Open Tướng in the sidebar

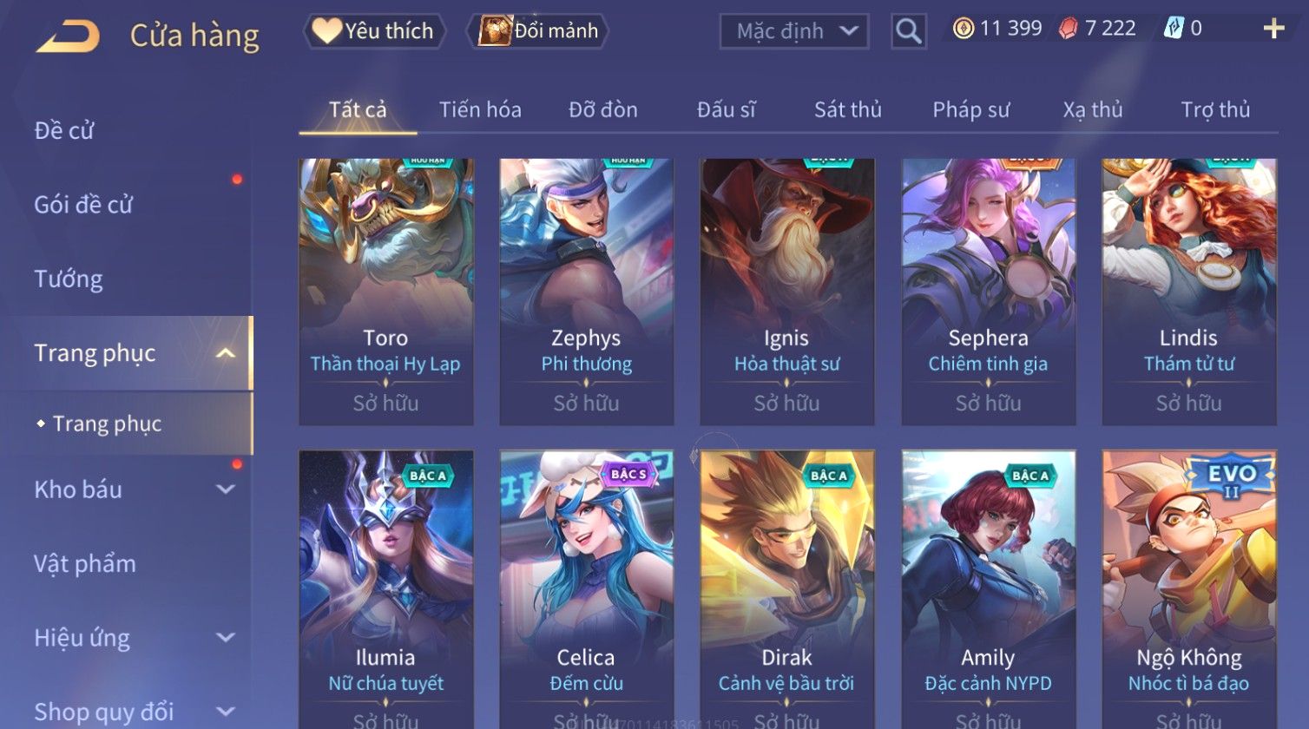(x=69, y=279)
